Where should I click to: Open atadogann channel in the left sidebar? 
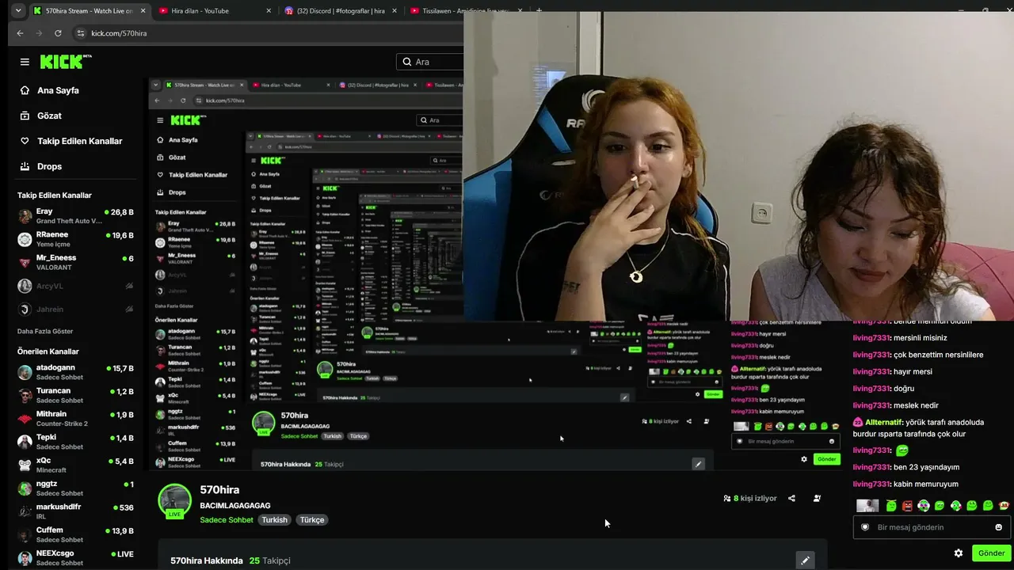pyautogui.click(x=75, y=372)
